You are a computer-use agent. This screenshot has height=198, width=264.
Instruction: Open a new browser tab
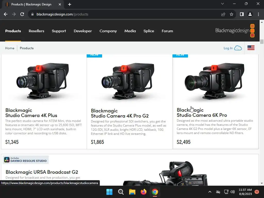click(x=70, y=4)
